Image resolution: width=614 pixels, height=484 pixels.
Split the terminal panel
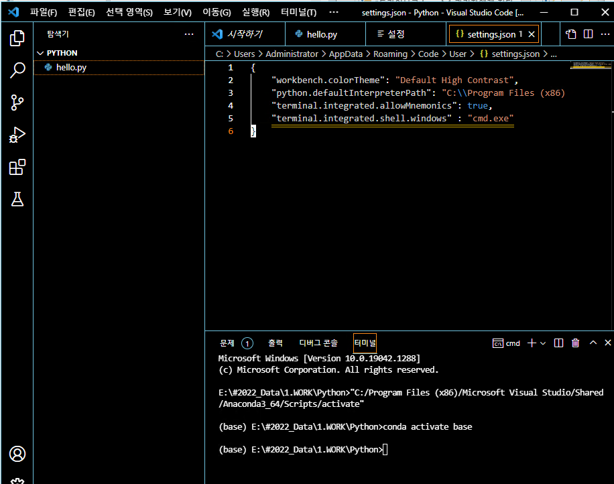[x=559, y=343]
